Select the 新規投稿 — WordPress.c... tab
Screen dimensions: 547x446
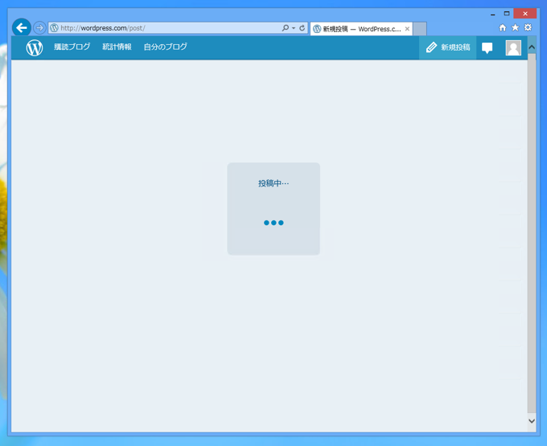pyautogui.click(x=361, y=29)
